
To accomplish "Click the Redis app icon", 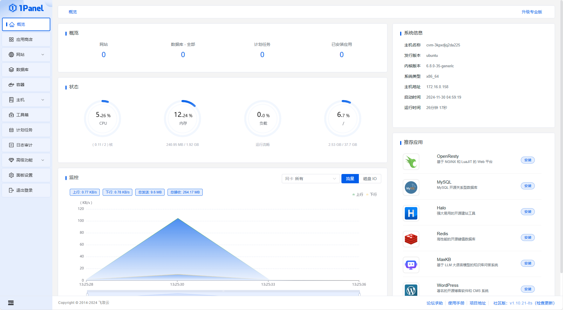I will [x=411, y=239].
